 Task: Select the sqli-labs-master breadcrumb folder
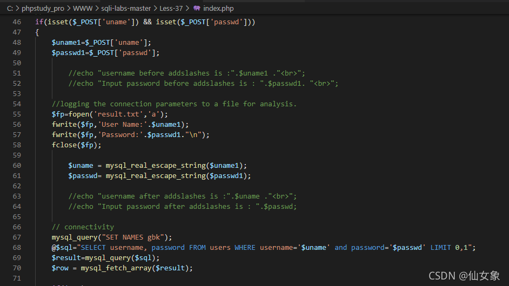pyautogui.click(x=126, y=9)
